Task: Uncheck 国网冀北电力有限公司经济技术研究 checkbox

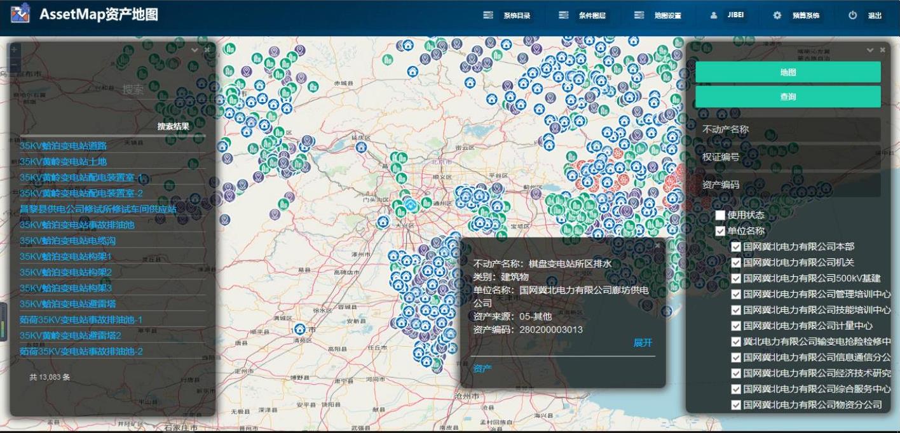Action: click(736, 373)
